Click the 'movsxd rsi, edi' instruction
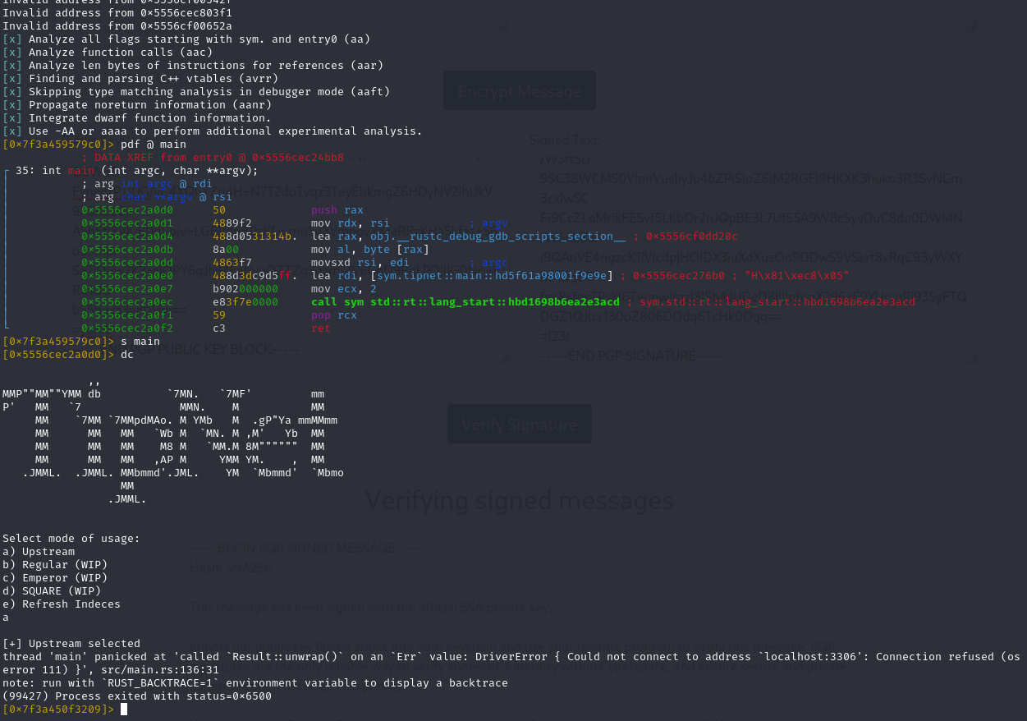This screenshot has height=721, width=1027. (x=360, y=263)
